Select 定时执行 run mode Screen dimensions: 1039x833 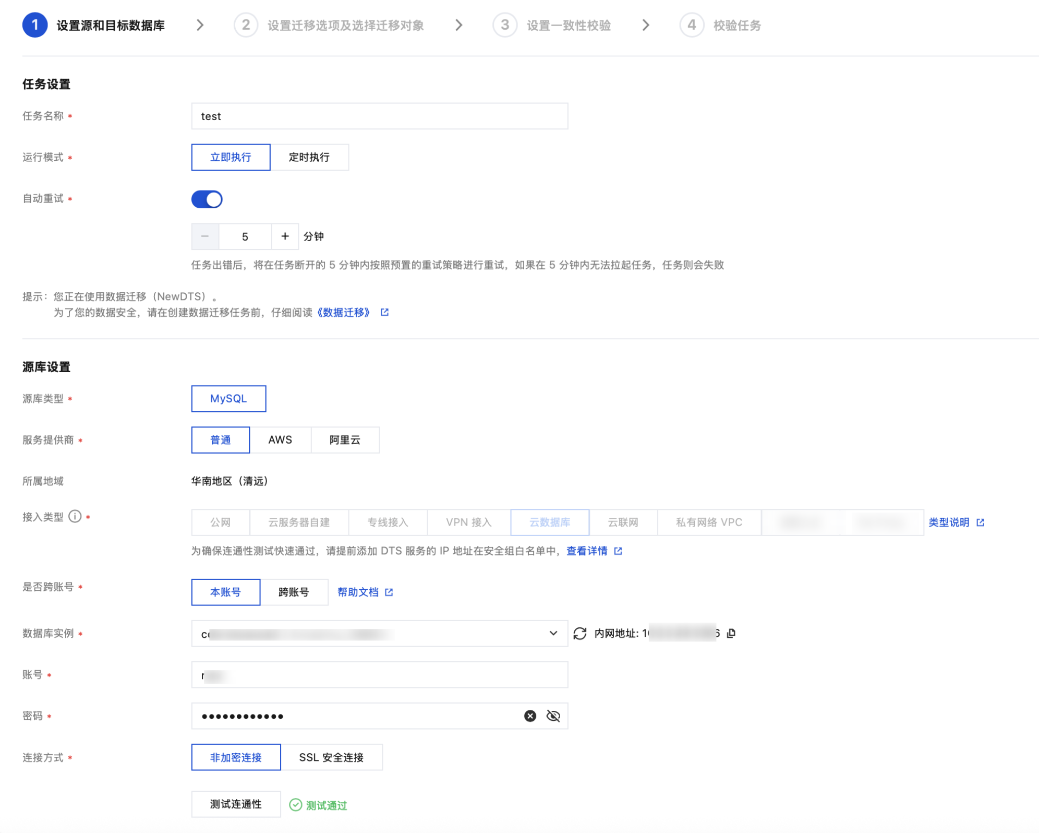(x=309, y=157)
